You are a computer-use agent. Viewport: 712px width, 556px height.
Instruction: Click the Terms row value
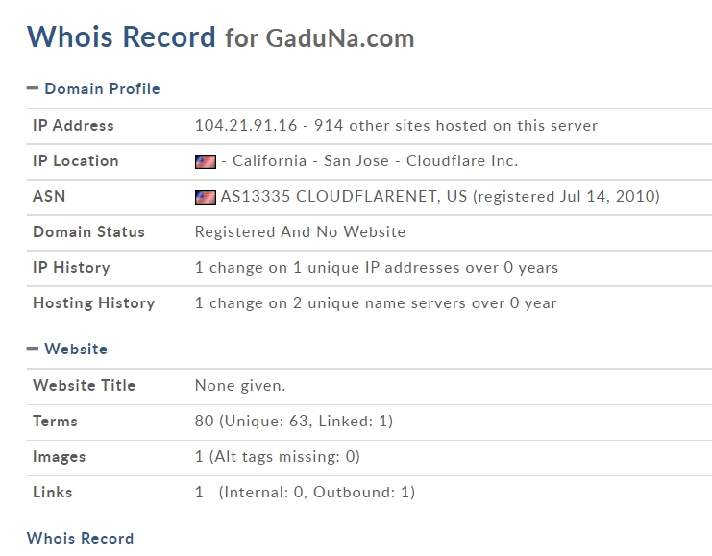click(294, 421)
